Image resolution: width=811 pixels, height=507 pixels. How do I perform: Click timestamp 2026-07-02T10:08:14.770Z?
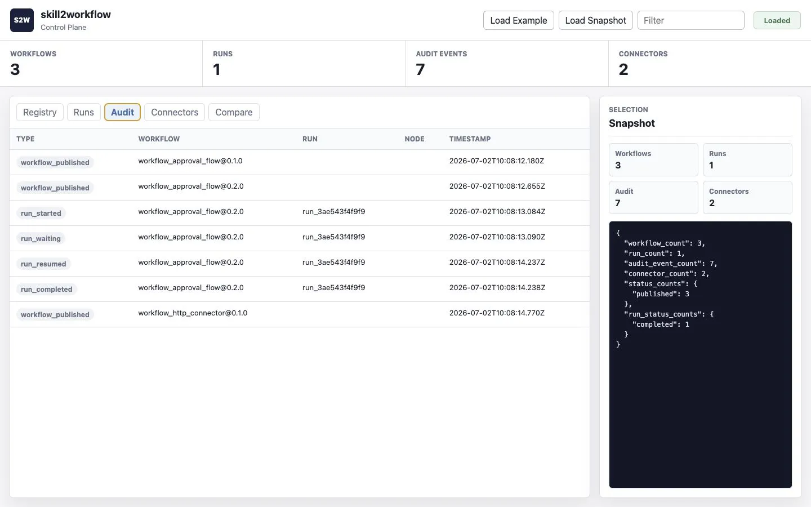coord(497,313)
